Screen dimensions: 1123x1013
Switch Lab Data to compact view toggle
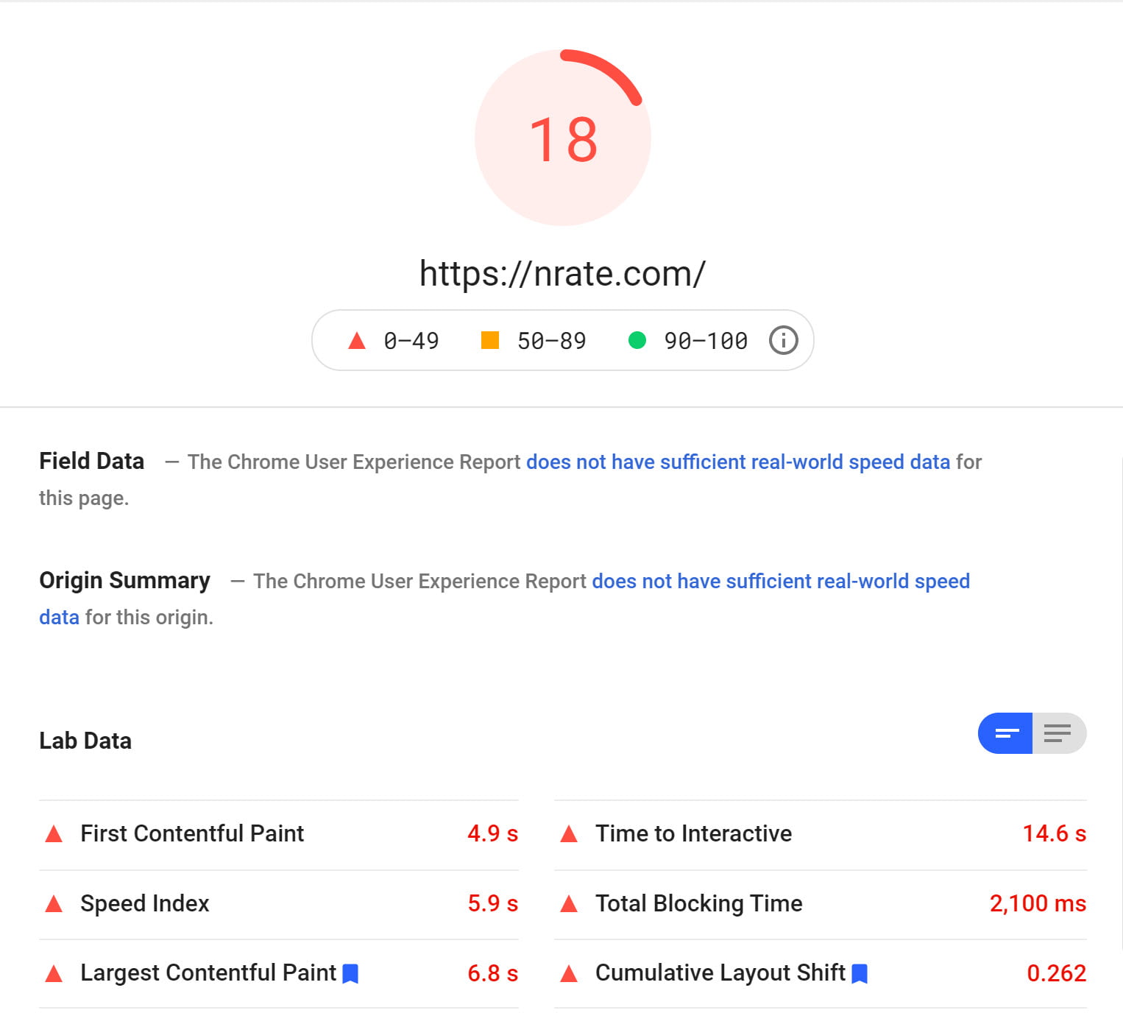click(1005, 733)
